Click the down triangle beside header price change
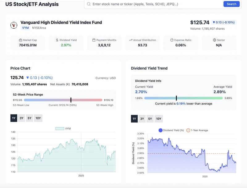Screen dimensions: 247x188 pos(214,22)
